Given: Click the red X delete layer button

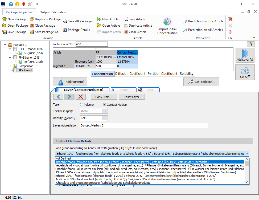Looking at the screenshot, I should pos(81,97).
